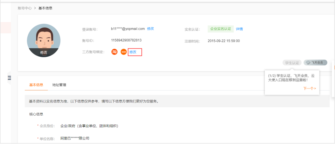
Task: Click the Taobao account binding icon
Action: (114, 52)
